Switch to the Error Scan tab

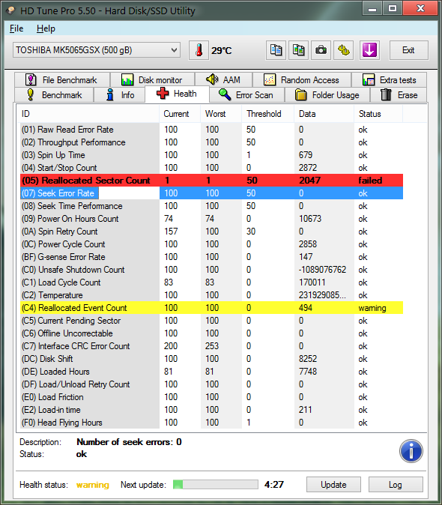coord(247,95)
